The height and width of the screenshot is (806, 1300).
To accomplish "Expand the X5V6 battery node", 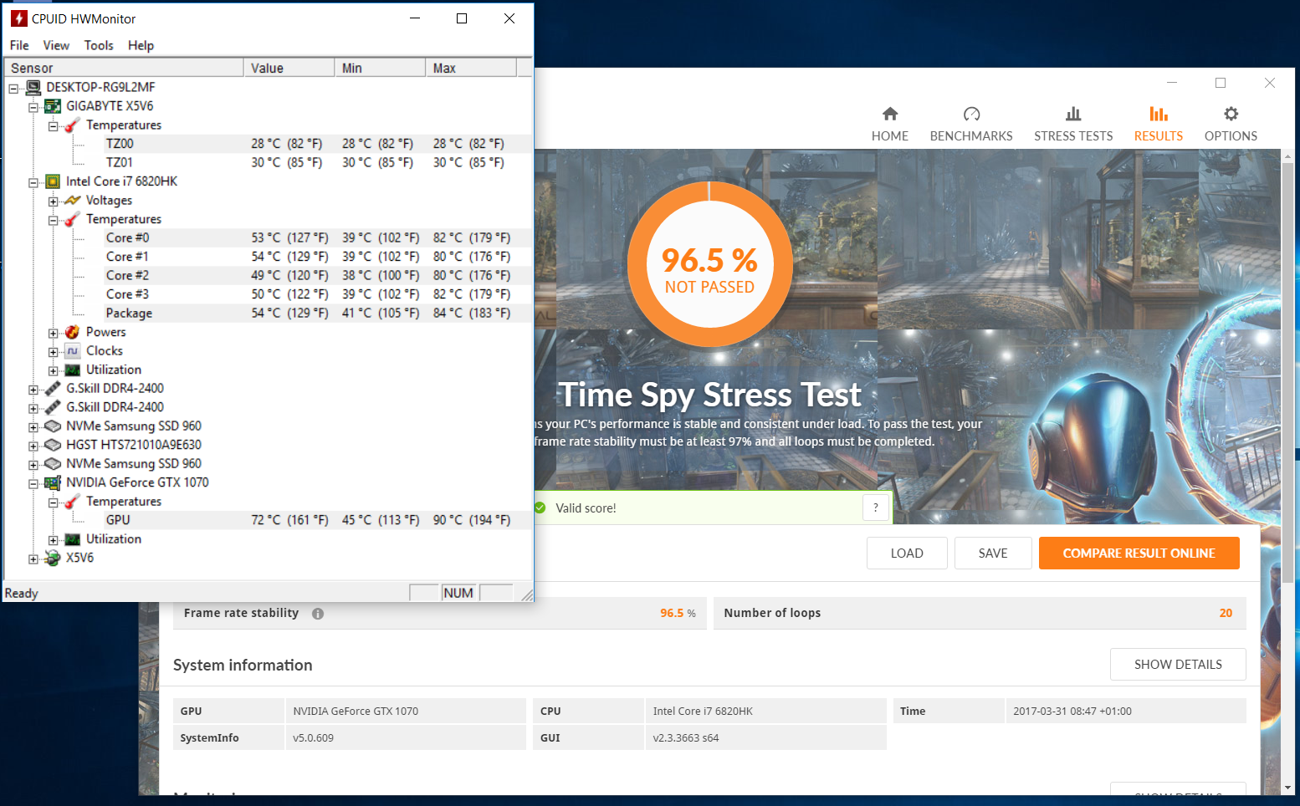I will point(33,559).
